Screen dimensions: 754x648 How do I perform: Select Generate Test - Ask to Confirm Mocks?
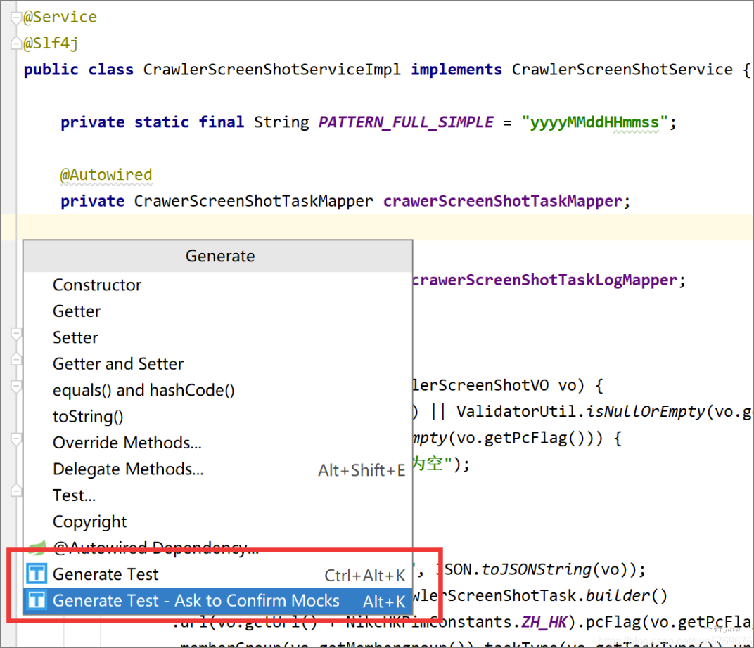tap(218, 601)
